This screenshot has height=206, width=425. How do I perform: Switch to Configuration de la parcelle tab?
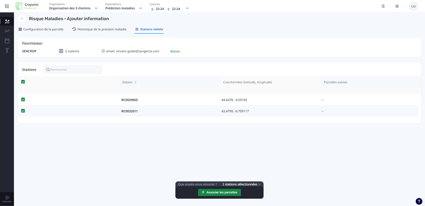(x=41, y=29)
